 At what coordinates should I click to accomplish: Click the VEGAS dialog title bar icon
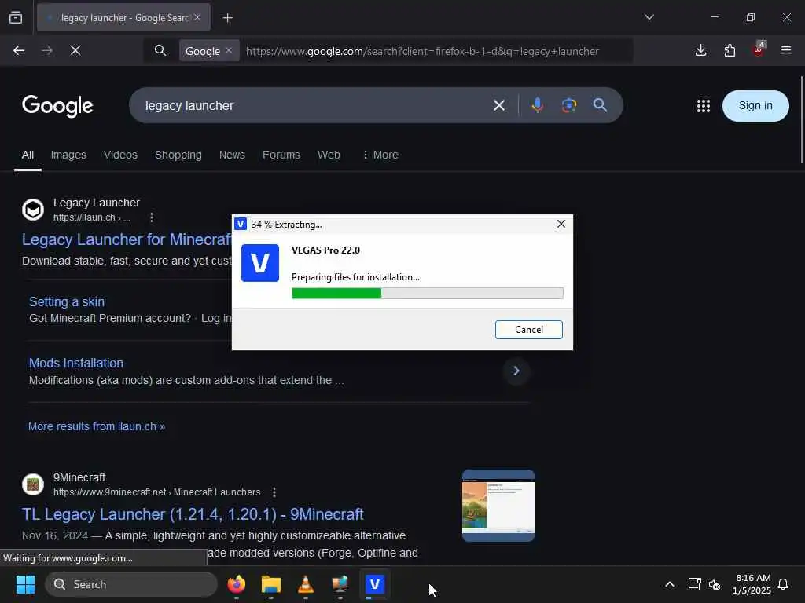tap(241, 224)
